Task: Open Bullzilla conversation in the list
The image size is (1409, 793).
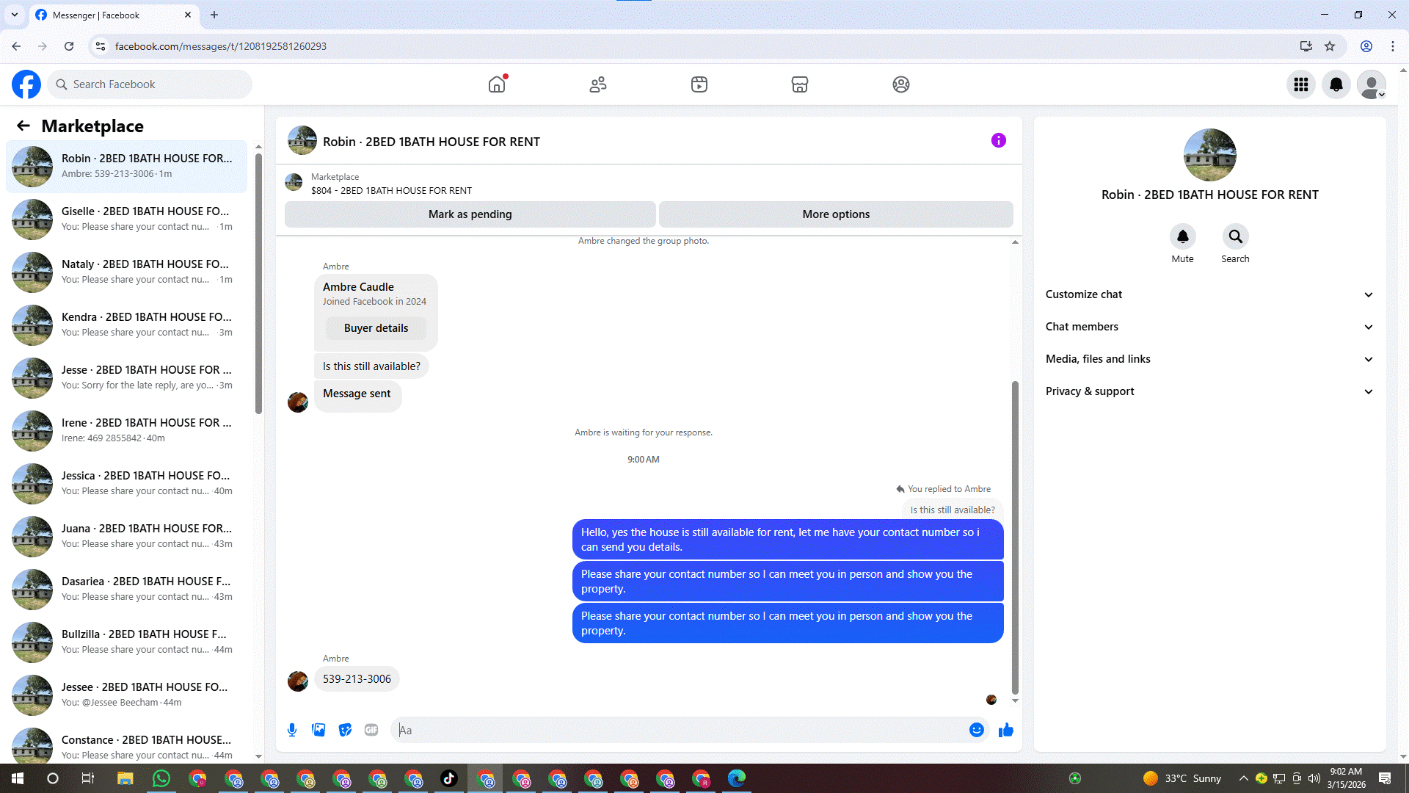Action: click(126, 642)
